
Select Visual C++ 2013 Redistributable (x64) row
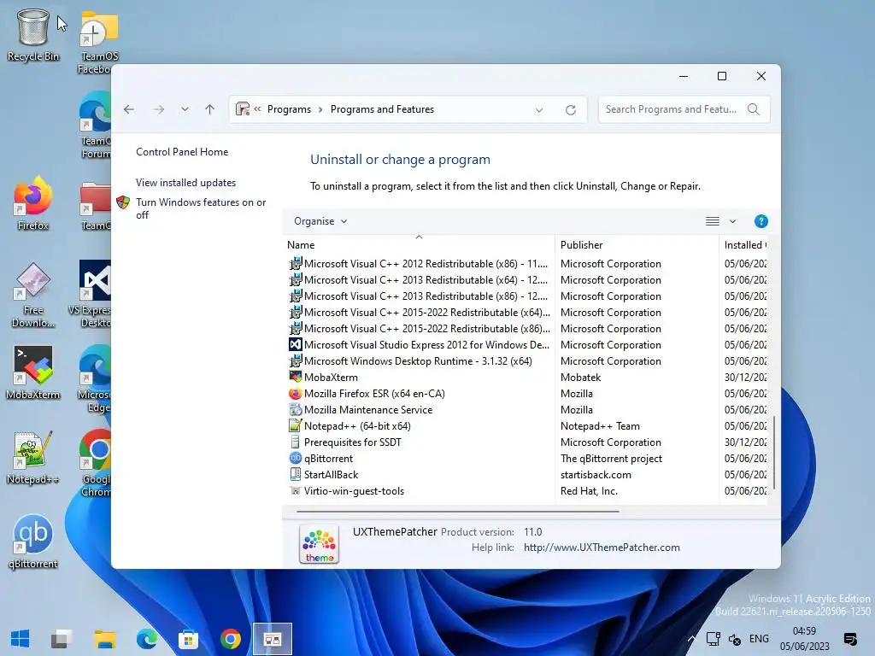click(526, 280)
